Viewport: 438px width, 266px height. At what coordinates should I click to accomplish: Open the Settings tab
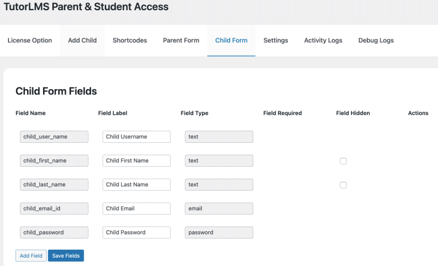coord(276,41)
